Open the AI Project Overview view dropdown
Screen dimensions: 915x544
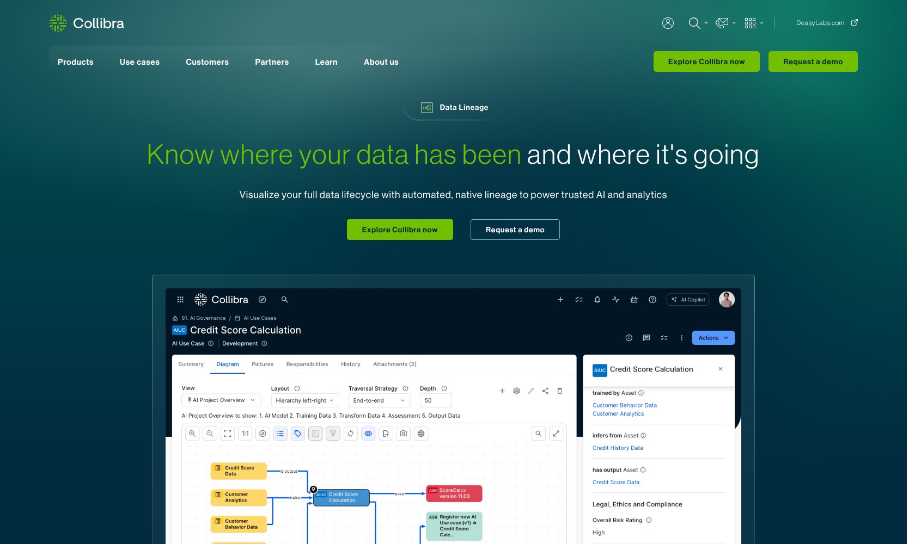(x=221, y=400)
